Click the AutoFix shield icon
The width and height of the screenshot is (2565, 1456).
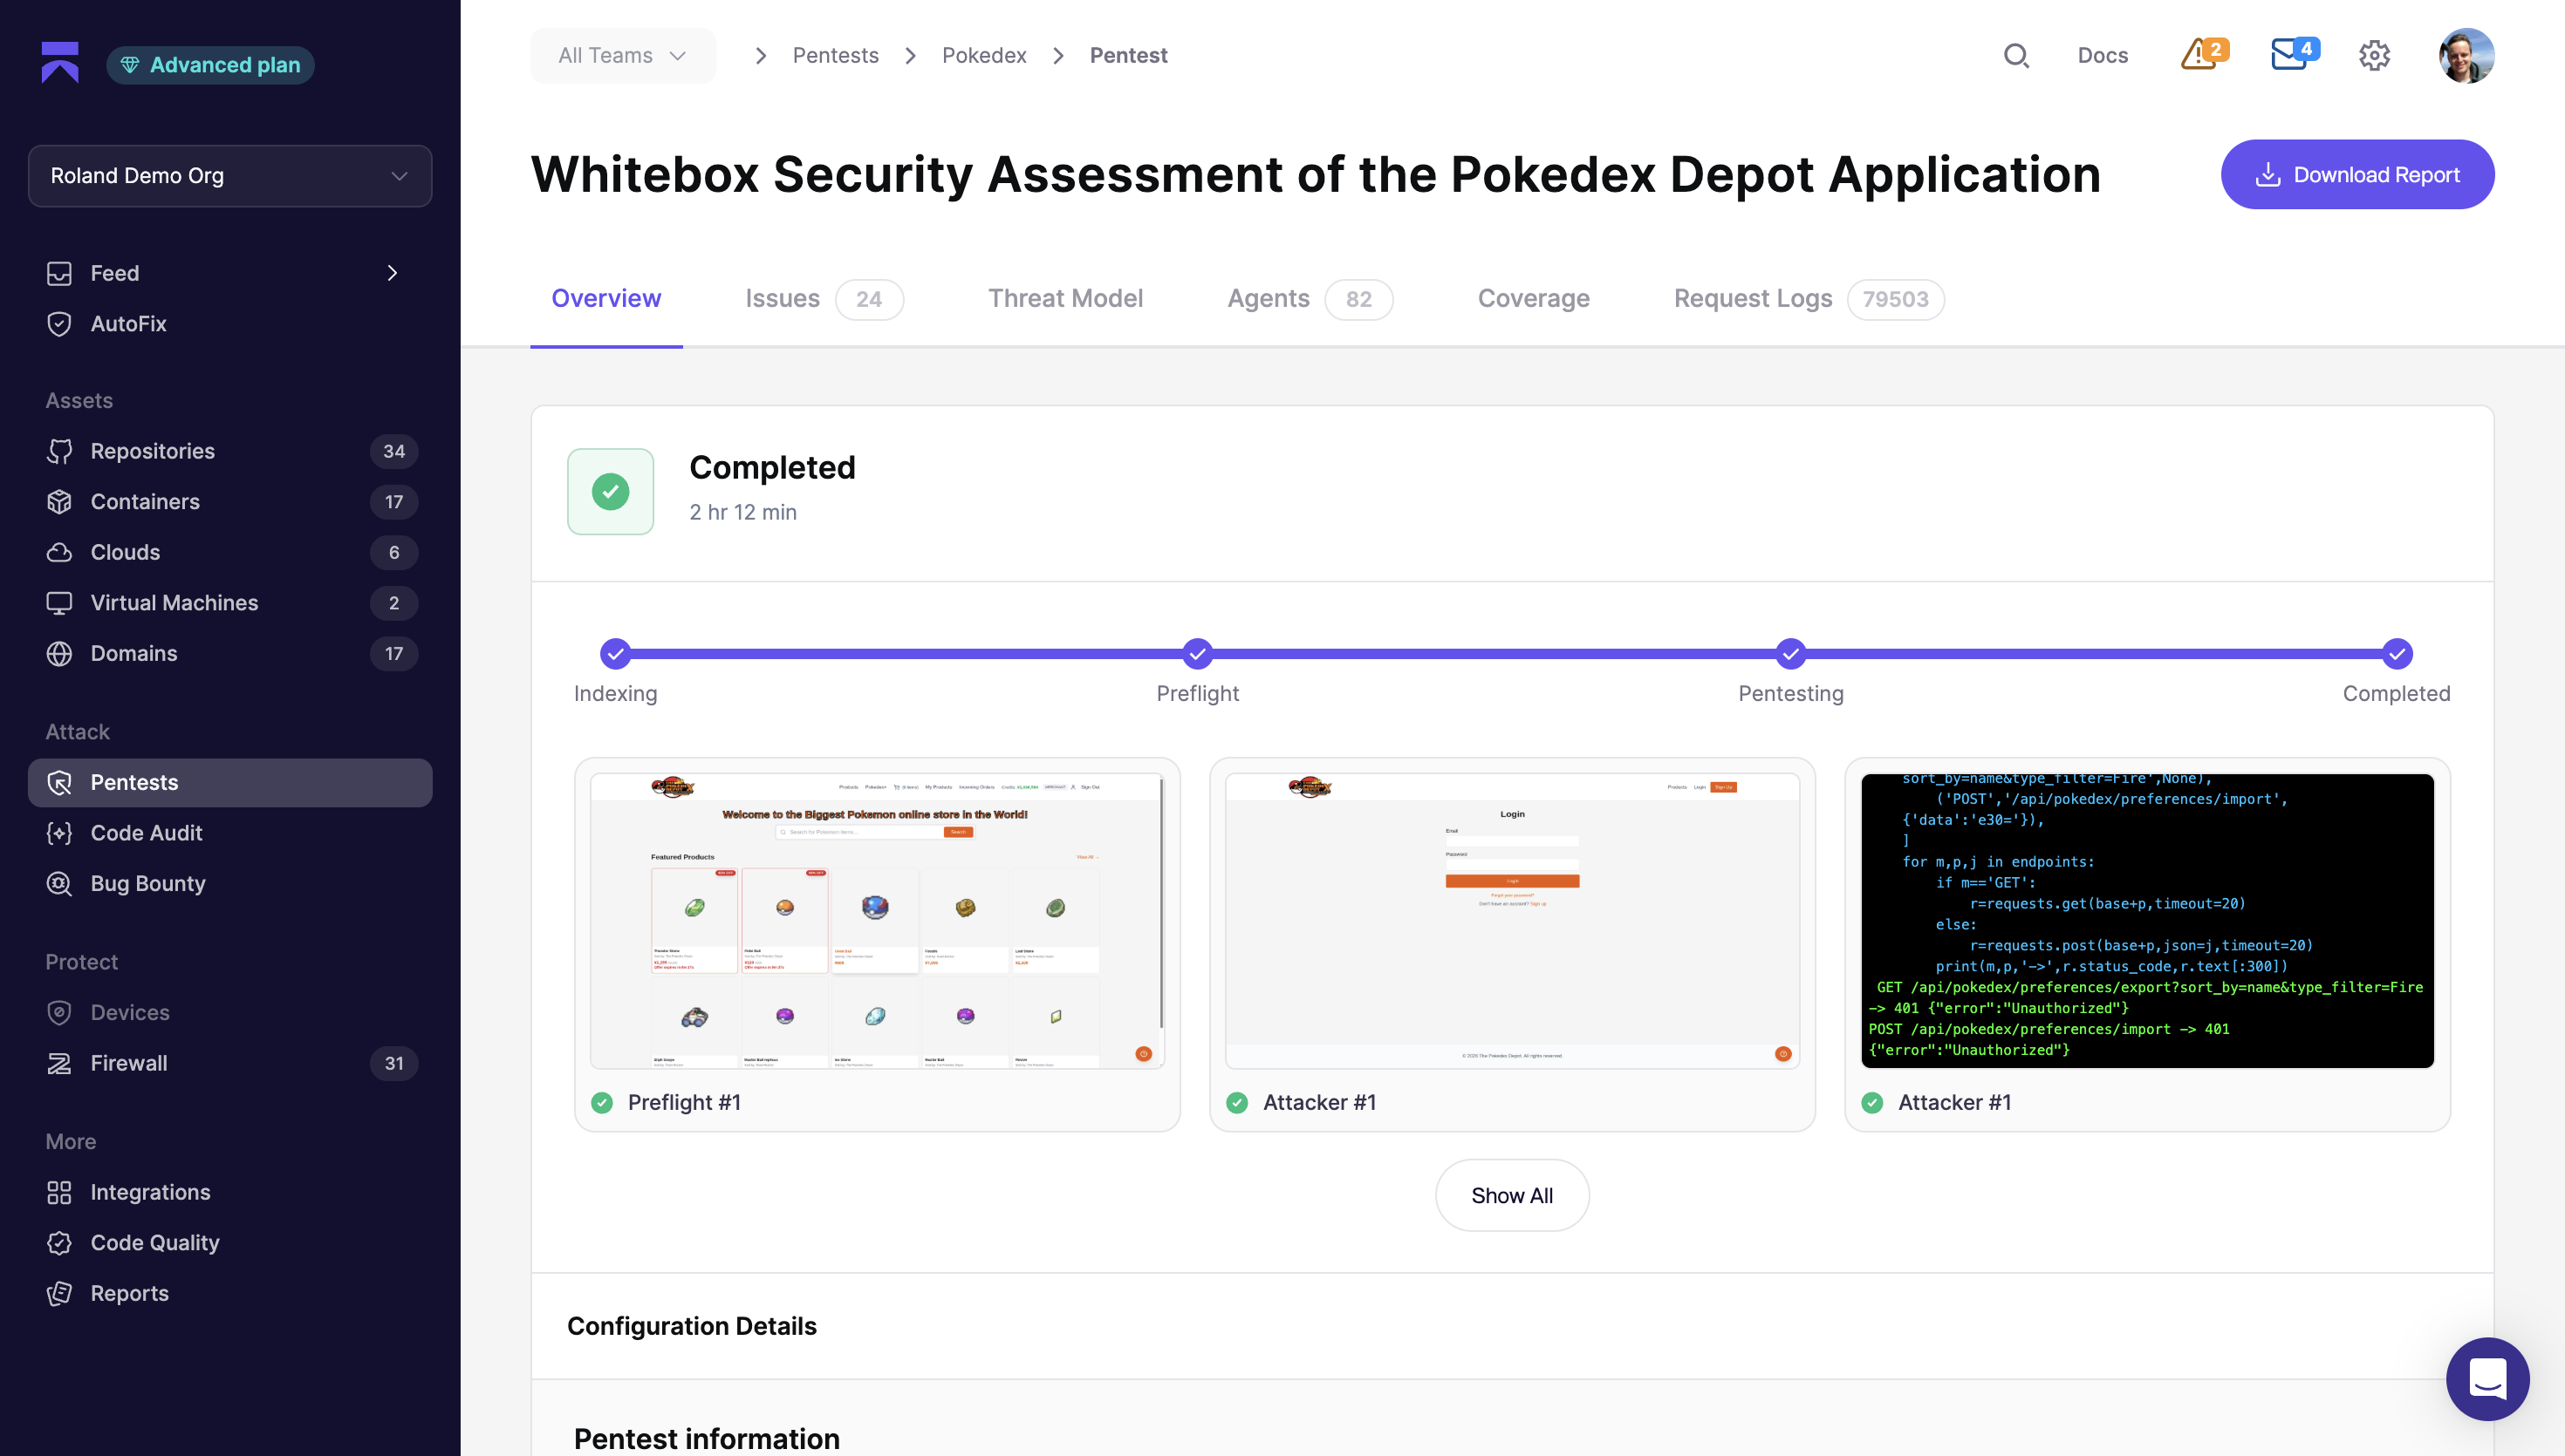point(59,324)
